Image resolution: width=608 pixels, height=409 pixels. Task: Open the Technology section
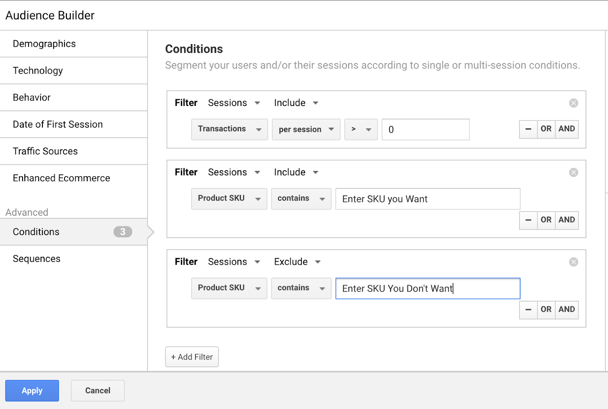[x=74, y=71]
